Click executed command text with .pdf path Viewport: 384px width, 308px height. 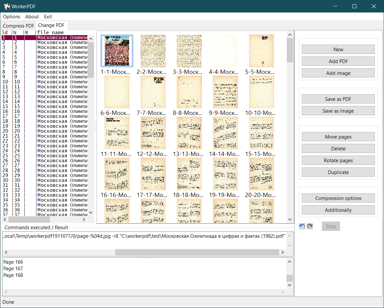(144, 236)
